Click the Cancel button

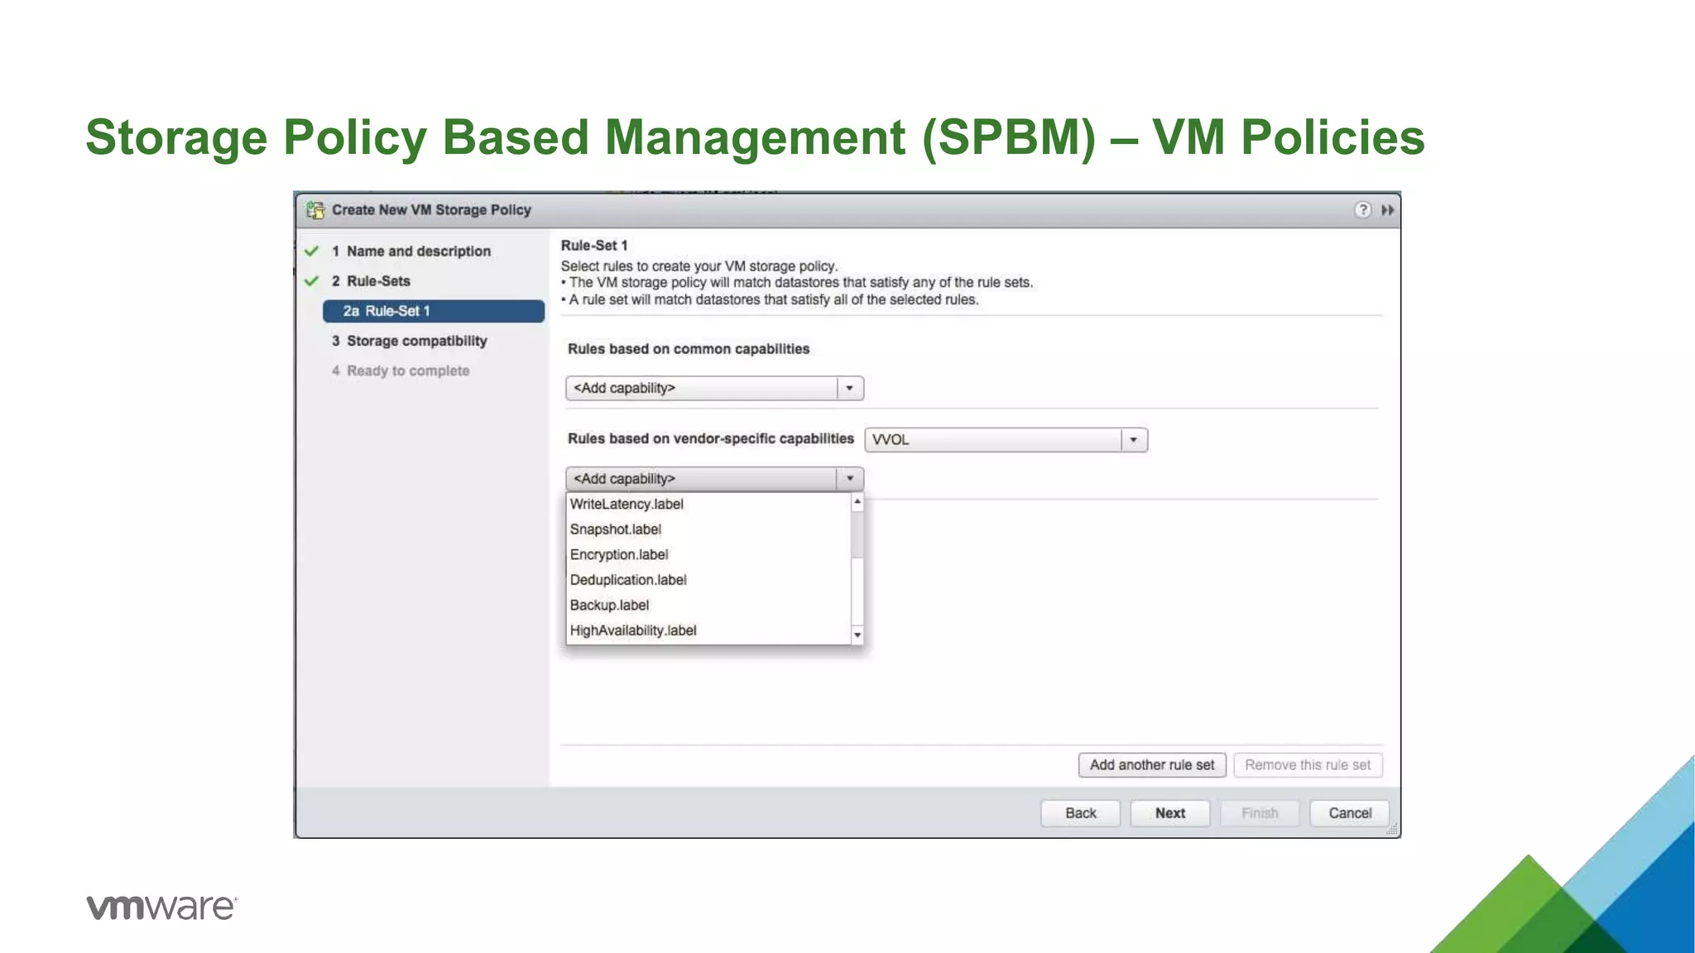[x=1350, y=813]
